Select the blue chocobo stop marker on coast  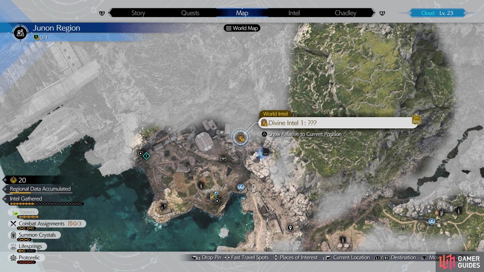pos(241,187)
